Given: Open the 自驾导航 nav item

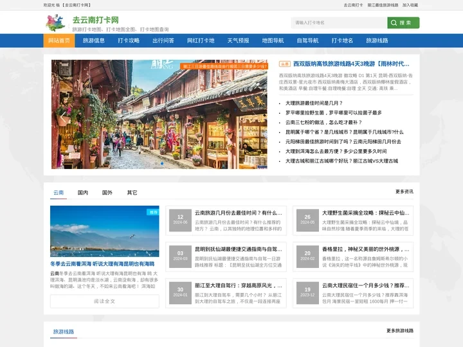Looking at the screenshot, I should click(x=307, y=40).
